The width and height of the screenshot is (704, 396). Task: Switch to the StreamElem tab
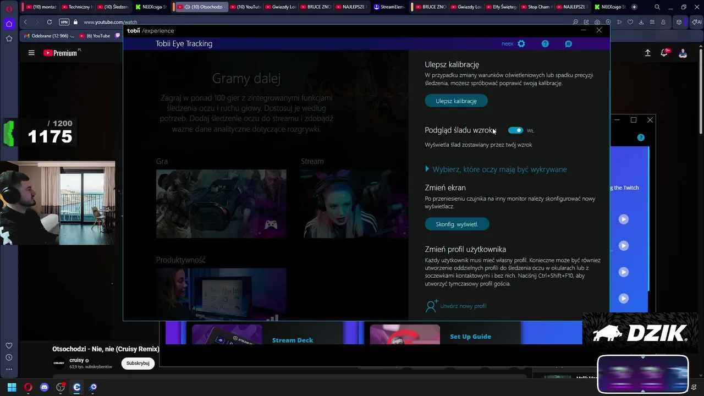(389, 7)
